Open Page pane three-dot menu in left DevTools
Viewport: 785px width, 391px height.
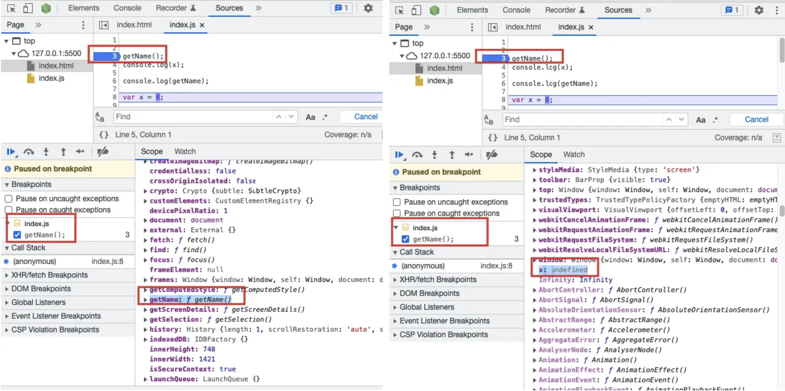[x=83, y=25]
